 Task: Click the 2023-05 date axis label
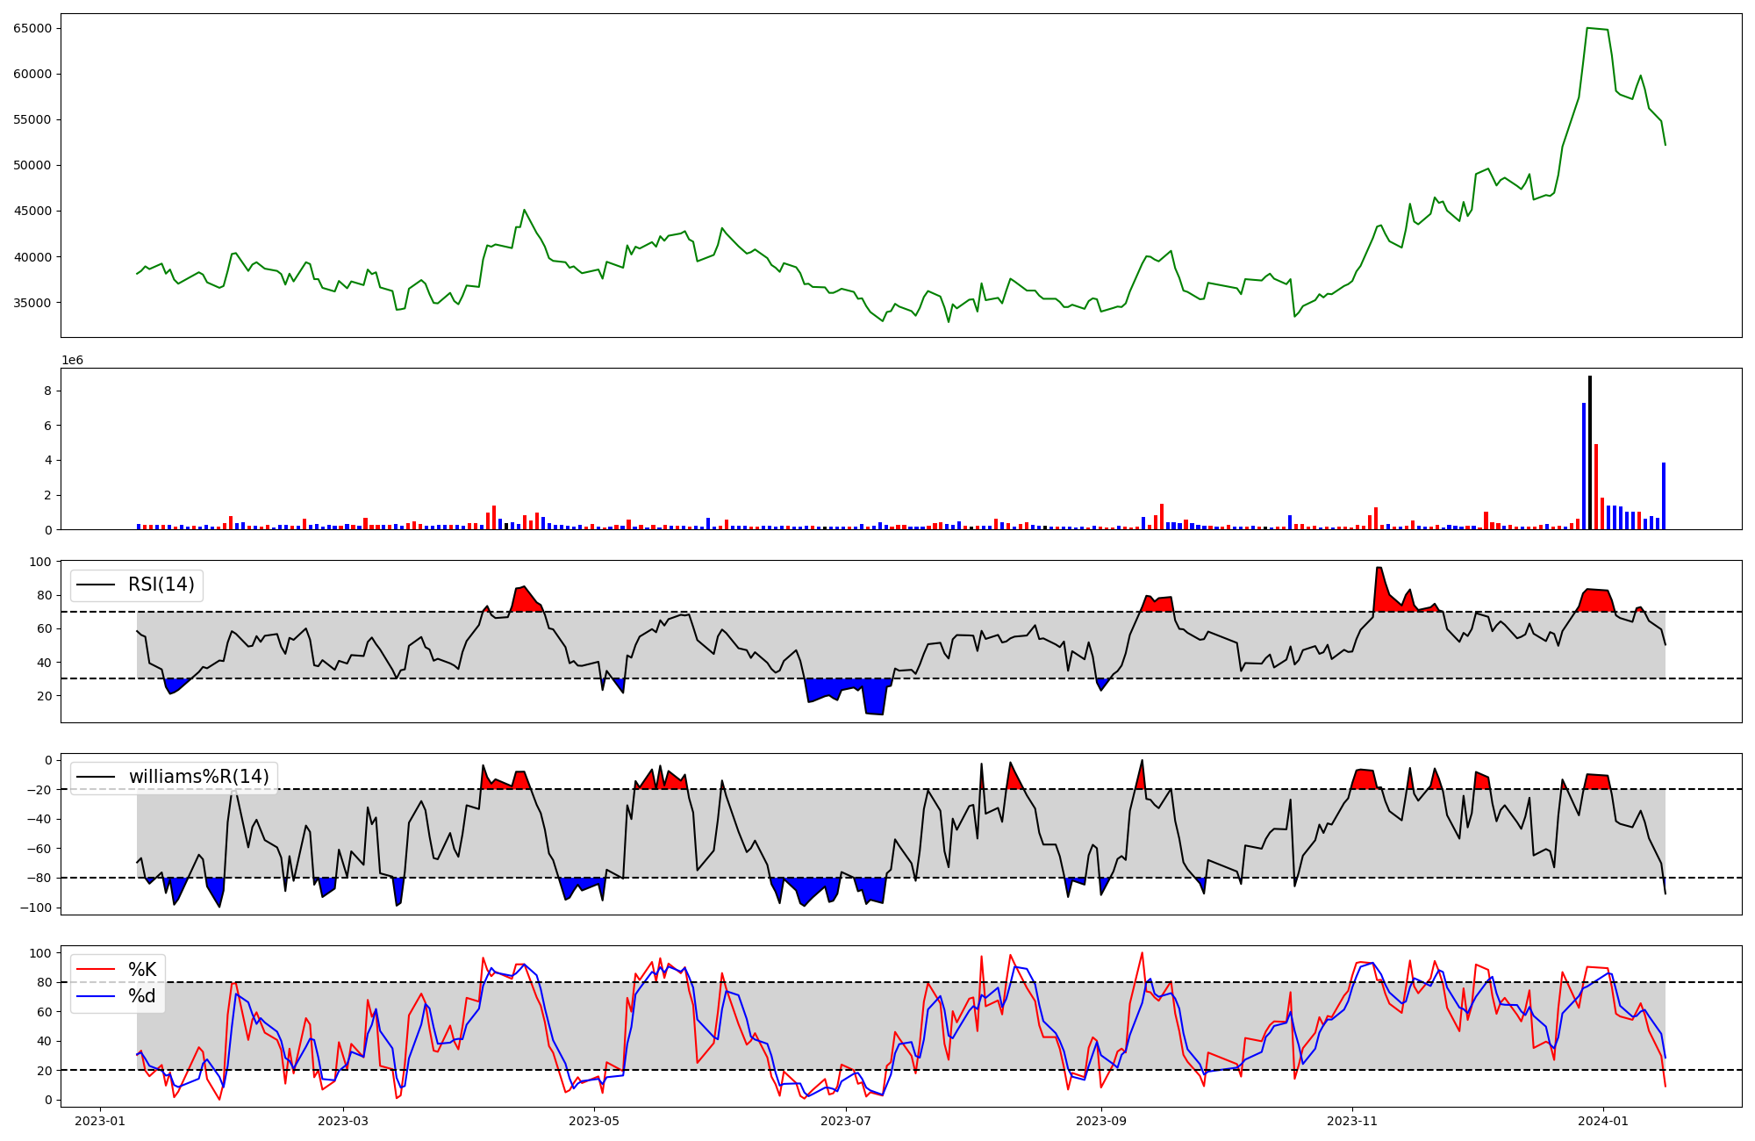tap(594, 1121)
